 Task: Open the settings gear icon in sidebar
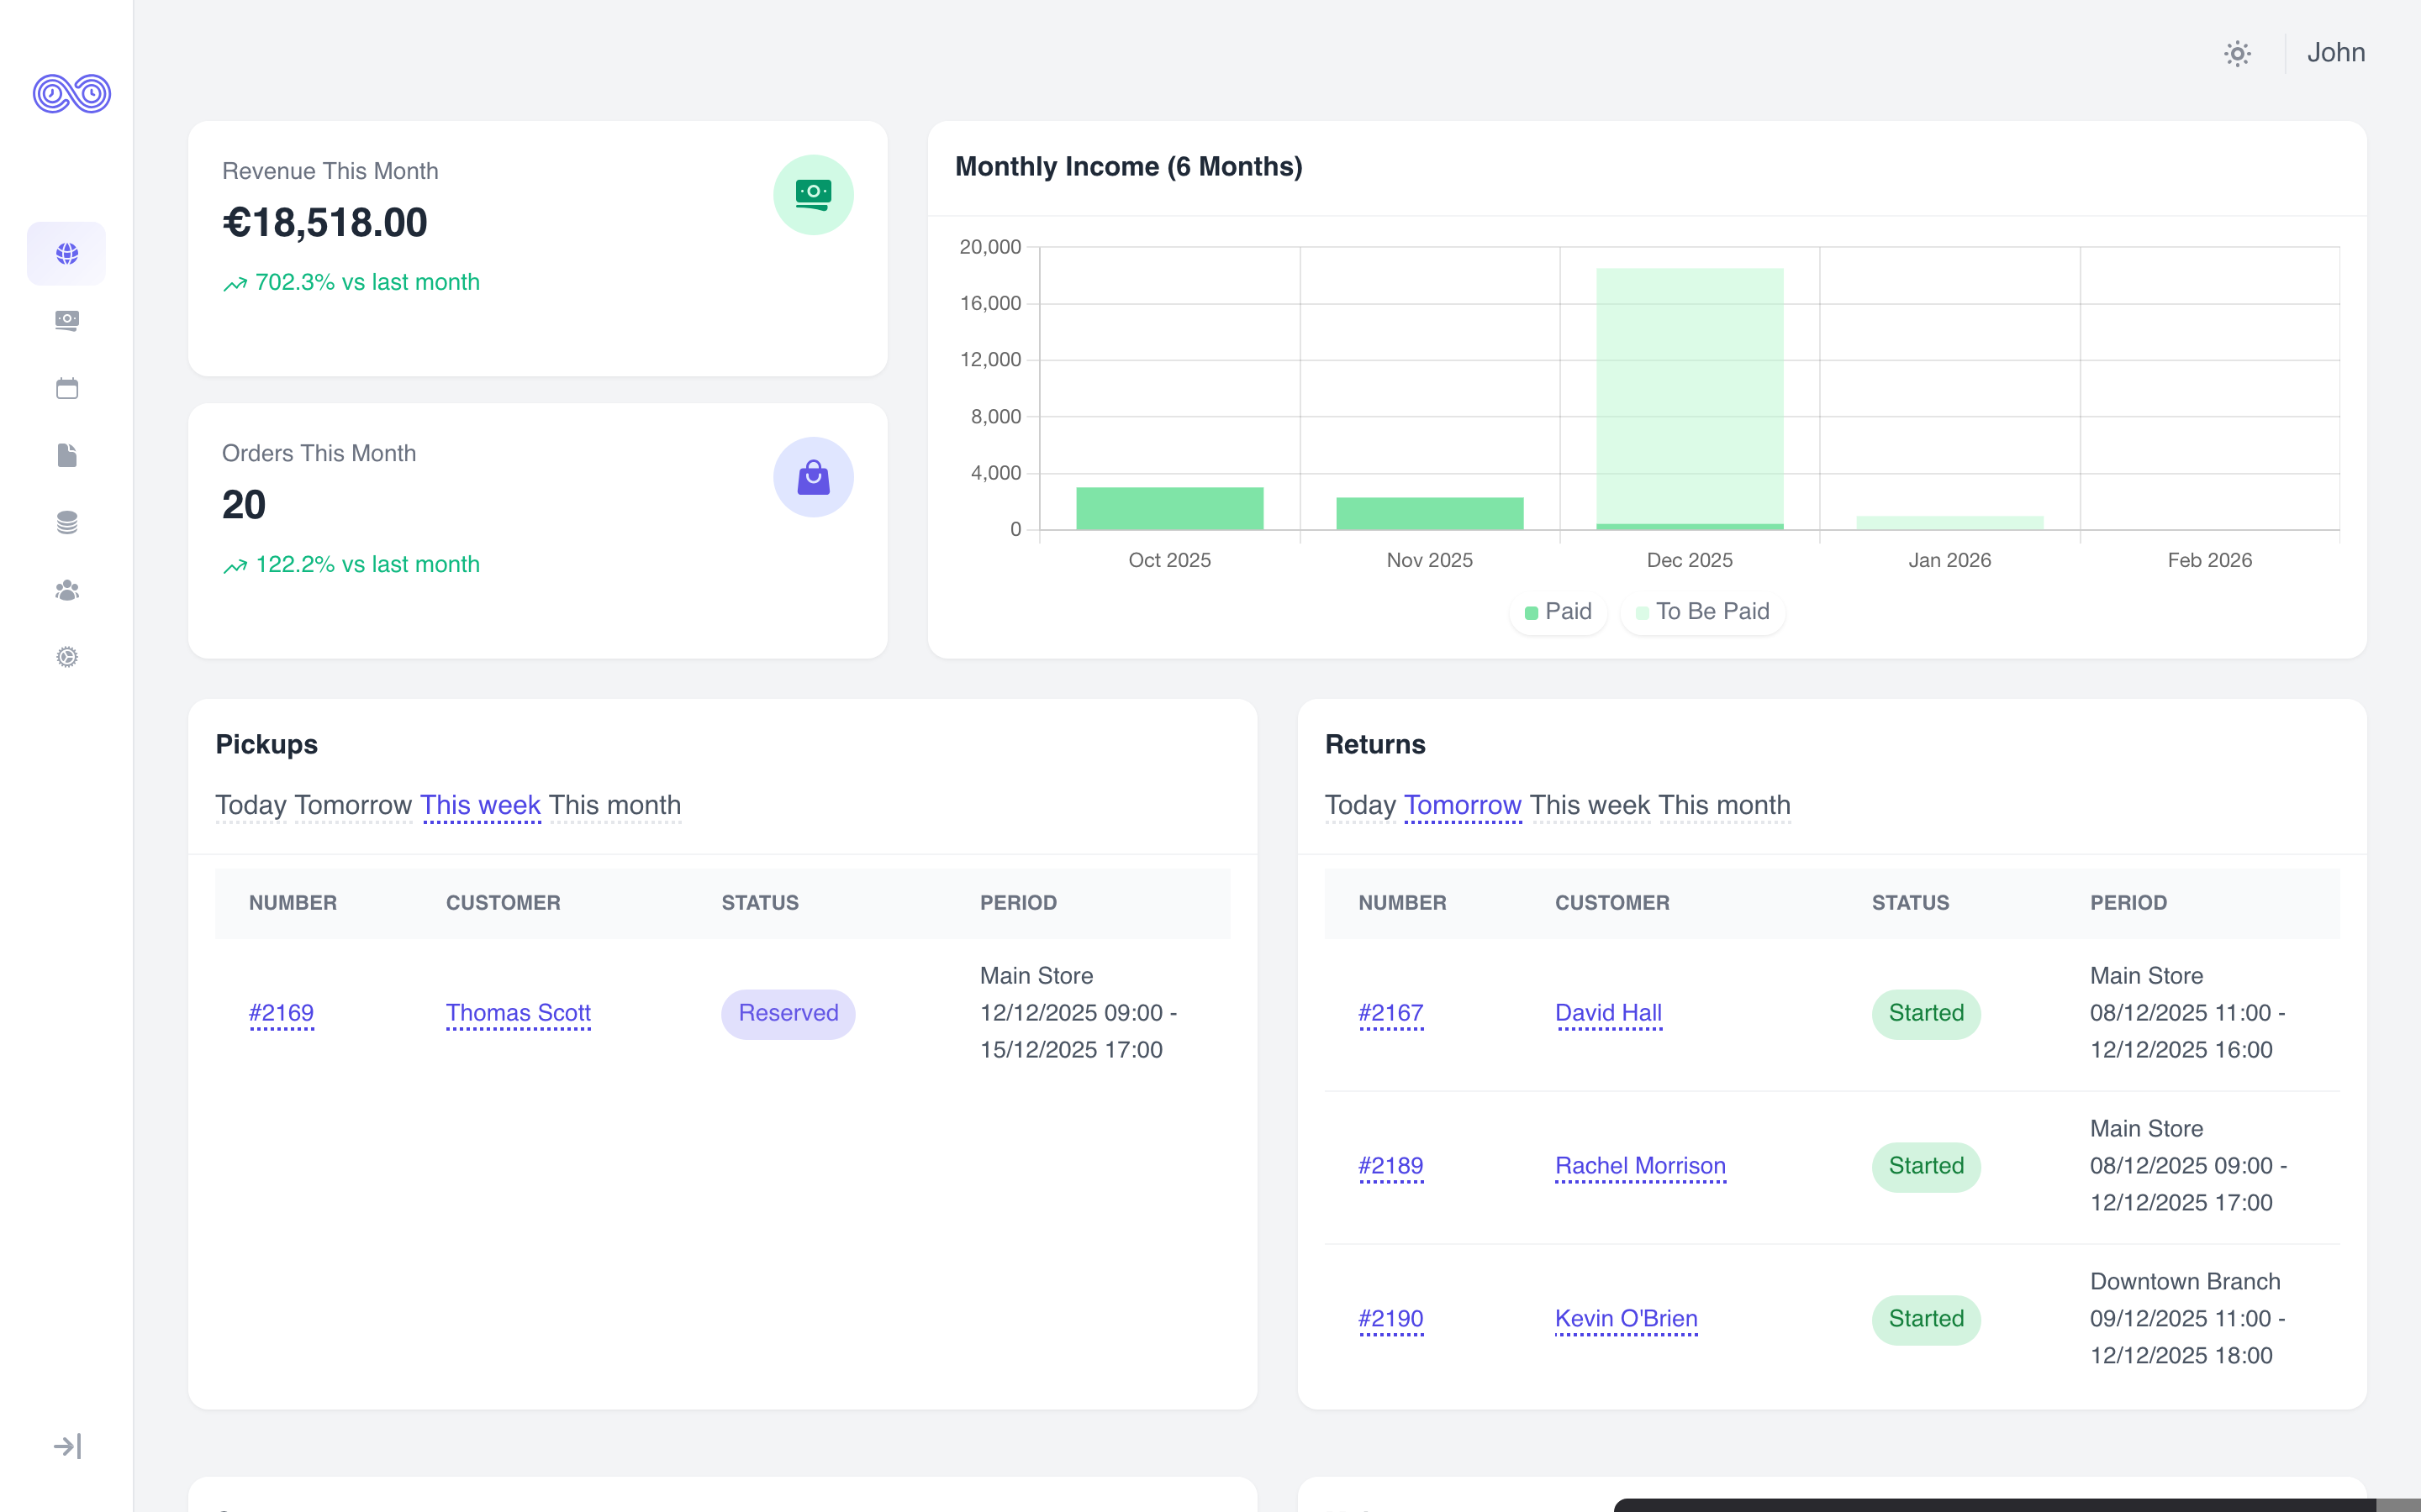coord(67,657)
